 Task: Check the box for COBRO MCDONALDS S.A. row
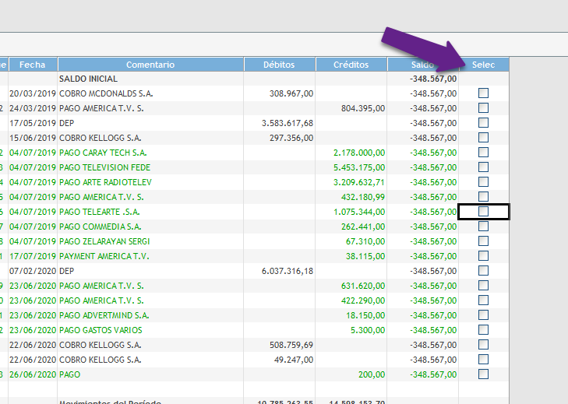(483, 93)
